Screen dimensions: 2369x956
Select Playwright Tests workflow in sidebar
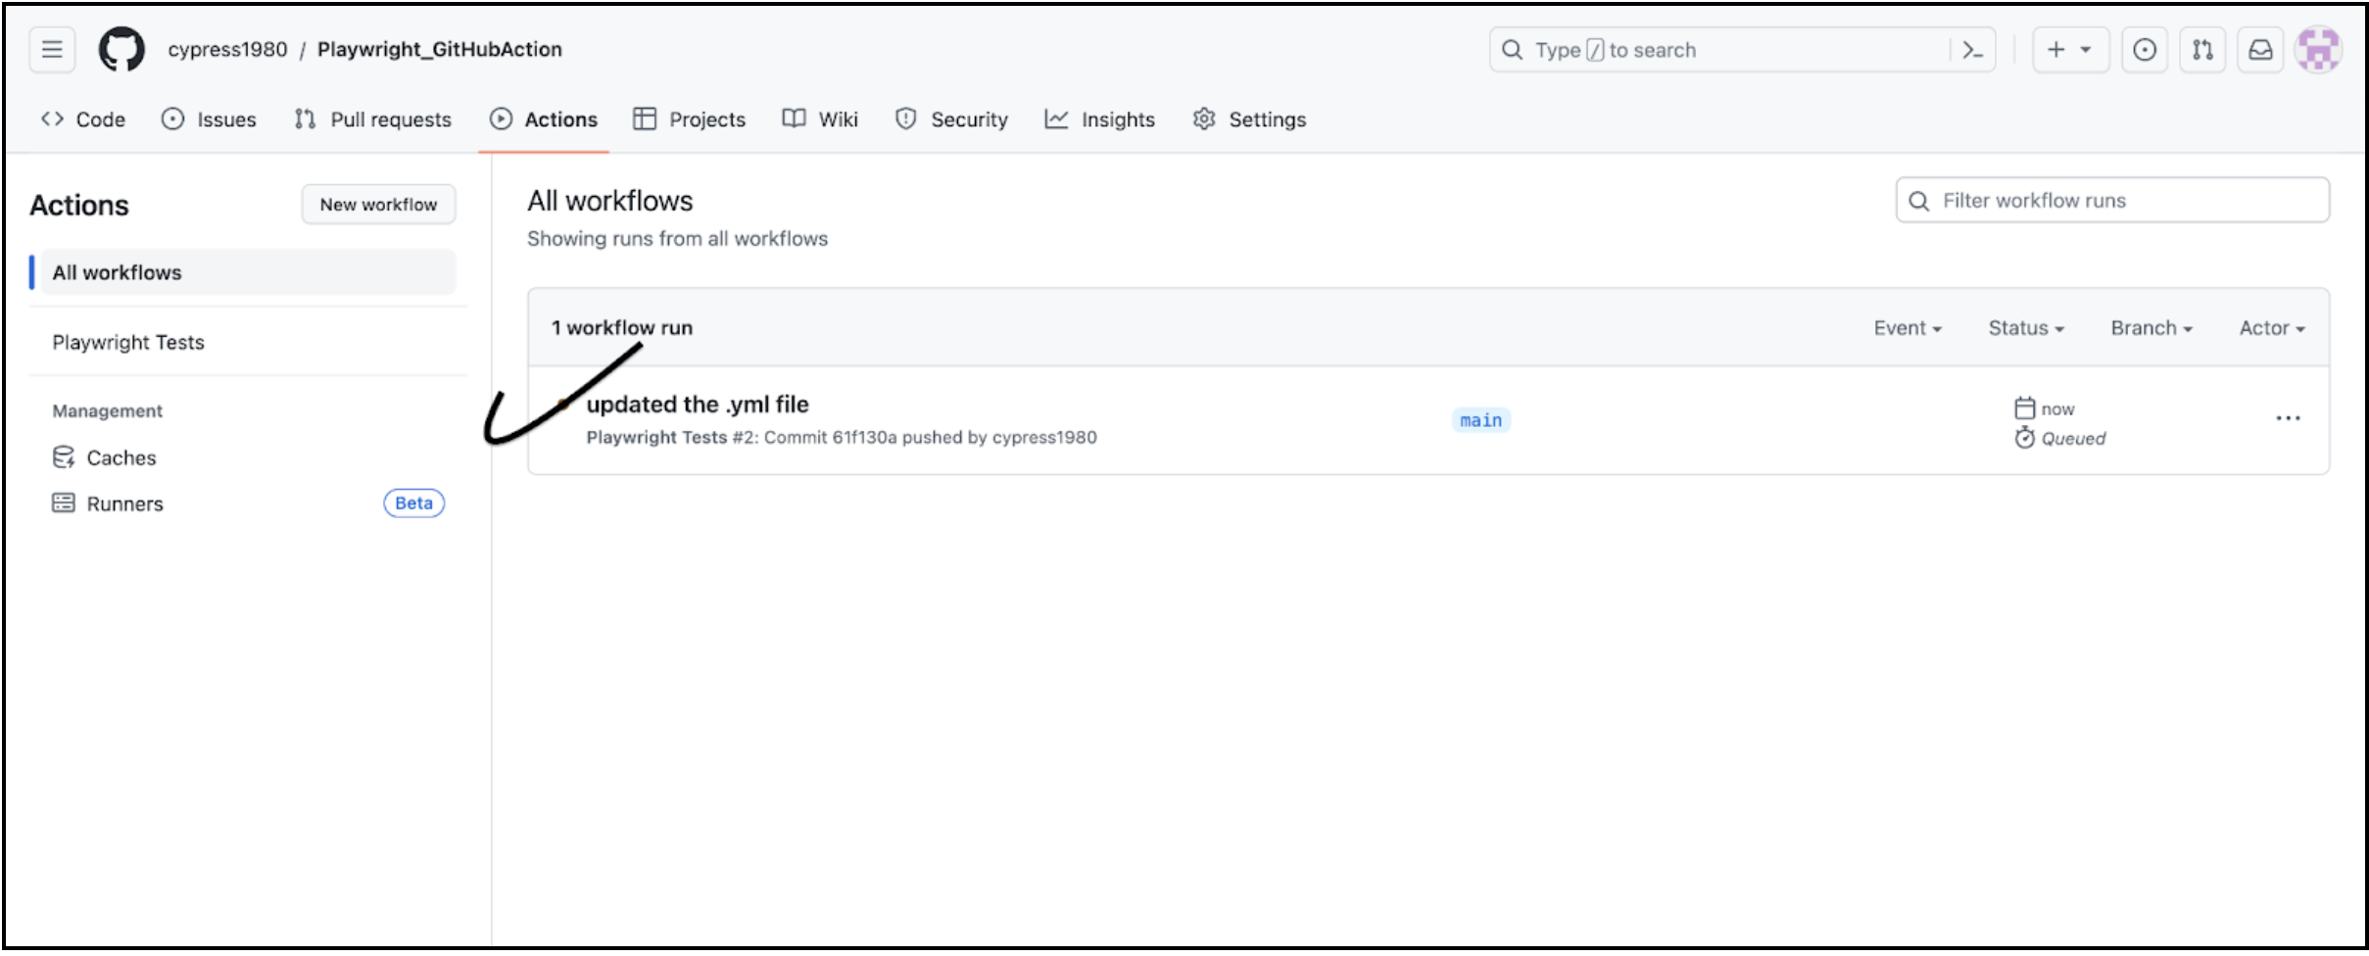click(128, 343)
